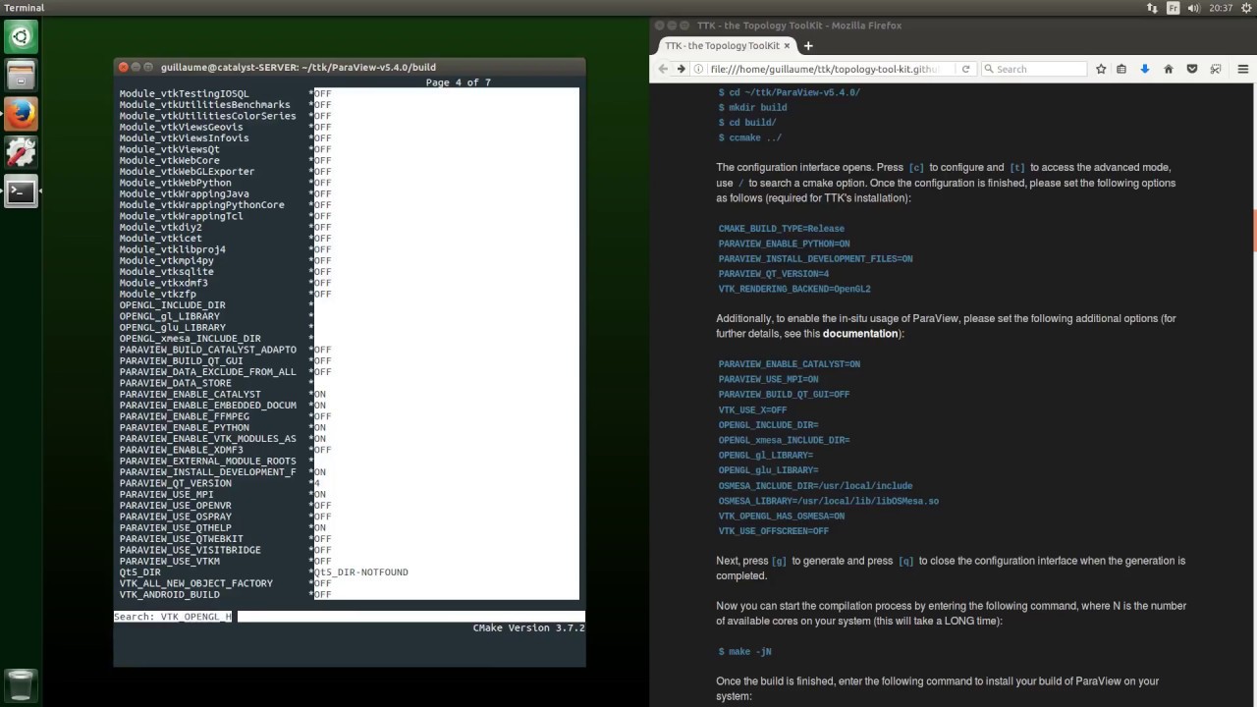
Task: Click the Page 4 of 7 indicator
Action: [x=458, y=82]
